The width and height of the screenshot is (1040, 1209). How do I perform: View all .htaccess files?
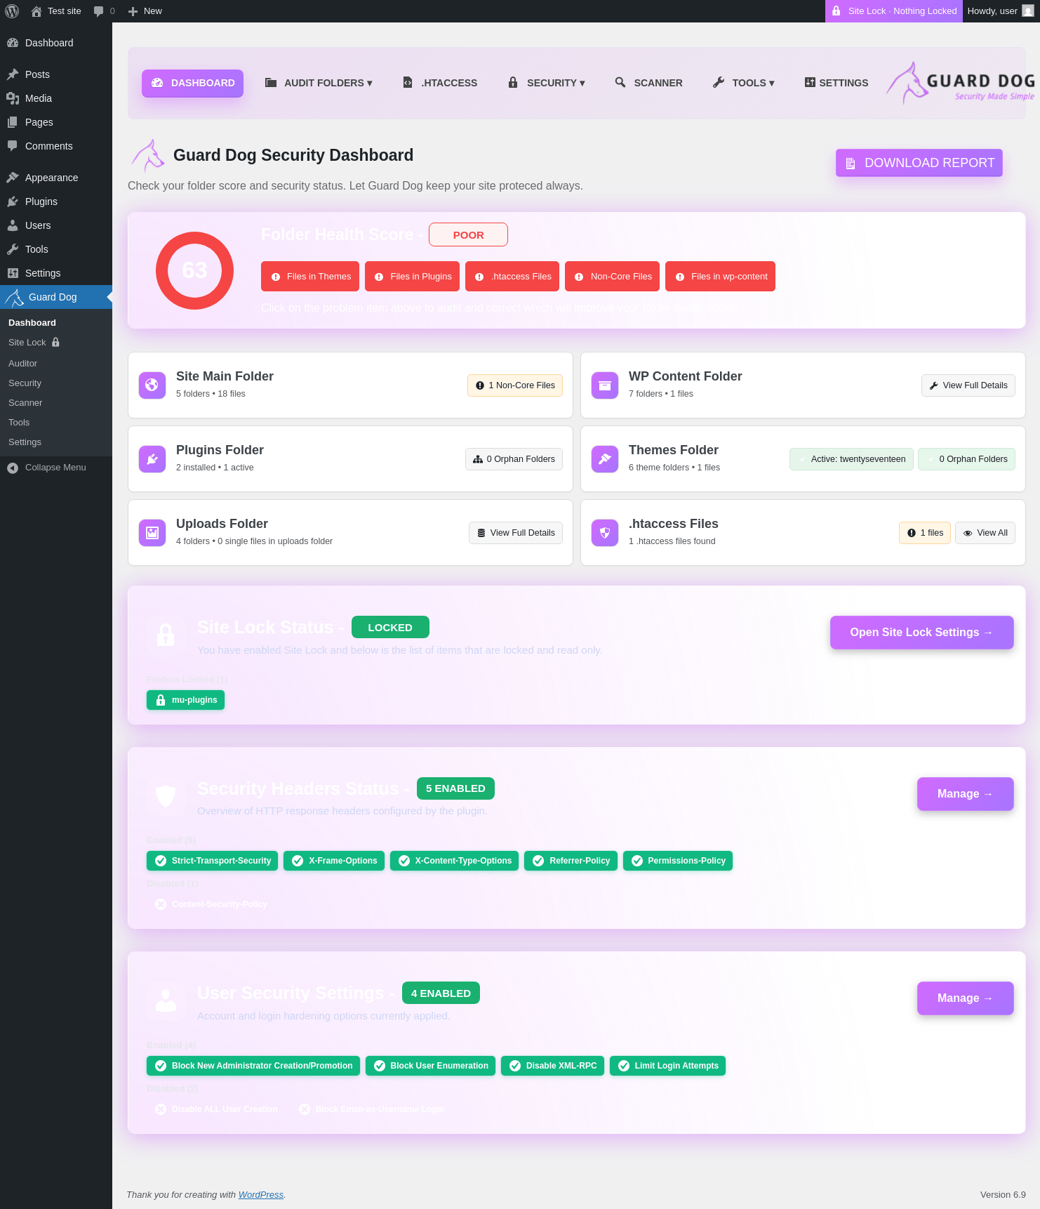[985, 533]
